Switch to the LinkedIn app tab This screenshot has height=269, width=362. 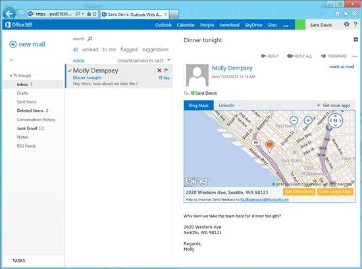point(226,105)
